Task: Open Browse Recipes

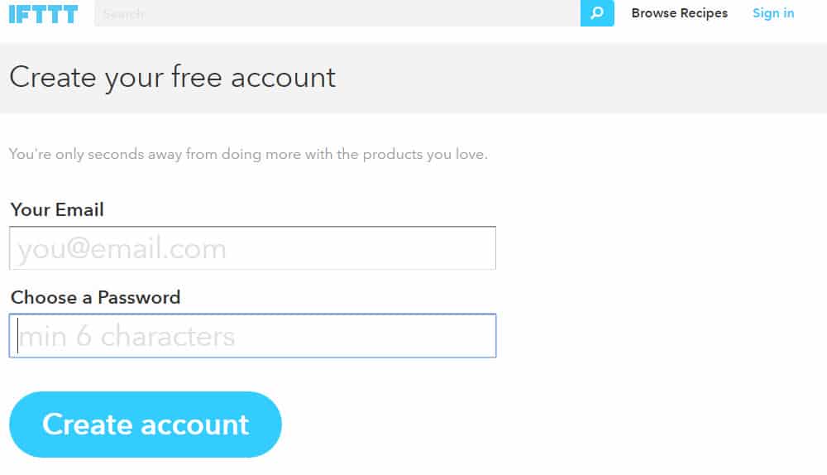Action: pos(679,13)
